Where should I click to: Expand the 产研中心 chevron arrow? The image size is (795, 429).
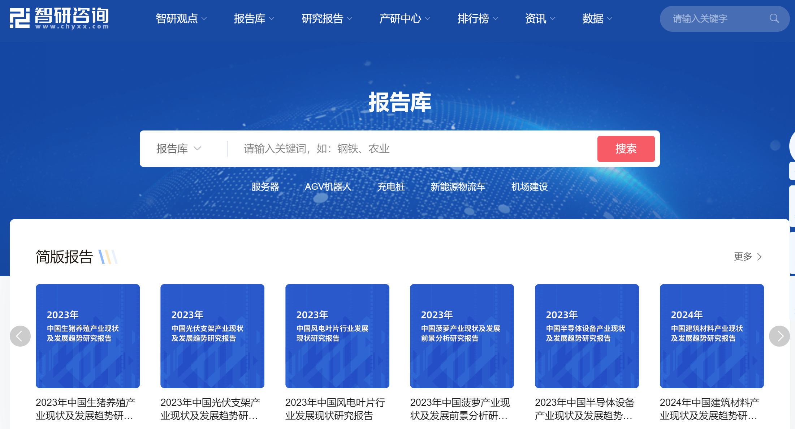[x=428, y=18]
